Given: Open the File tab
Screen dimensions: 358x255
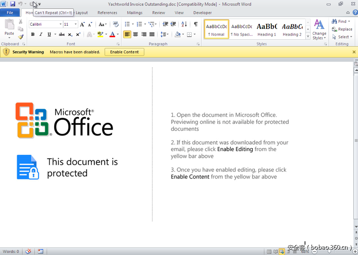Looking at the screenshot, I should click(10, 13).
